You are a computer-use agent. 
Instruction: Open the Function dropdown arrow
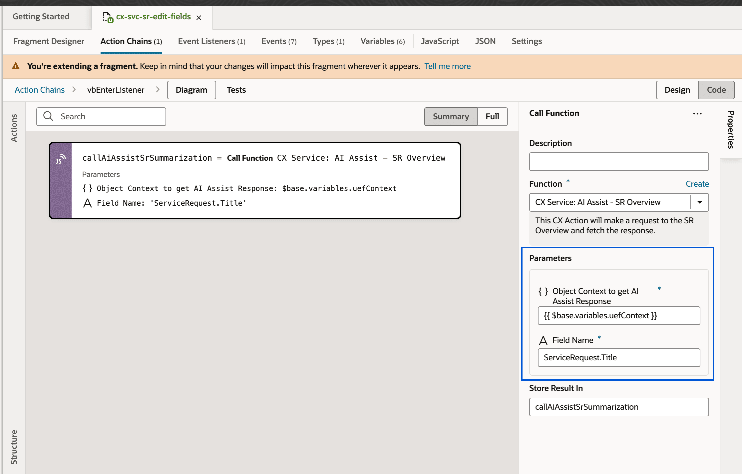pyautogui.click(x=700, y=202)
